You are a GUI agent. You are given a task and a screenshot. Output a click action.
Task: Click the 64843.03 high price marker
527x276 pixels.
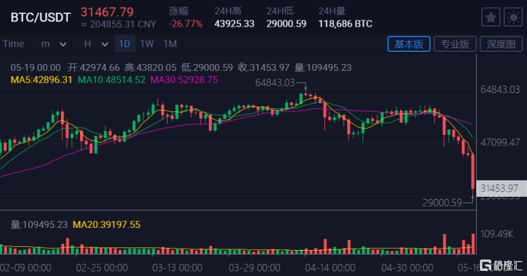(275, 82)
